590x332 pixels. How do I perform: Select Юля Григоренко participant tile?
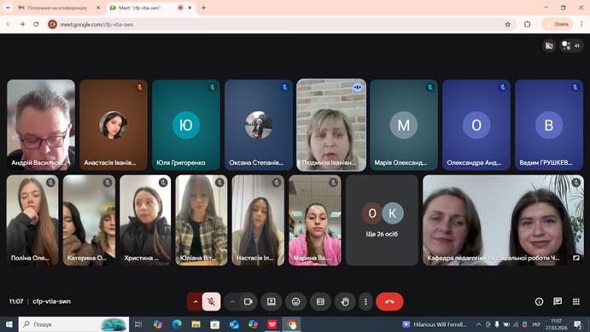186,125
